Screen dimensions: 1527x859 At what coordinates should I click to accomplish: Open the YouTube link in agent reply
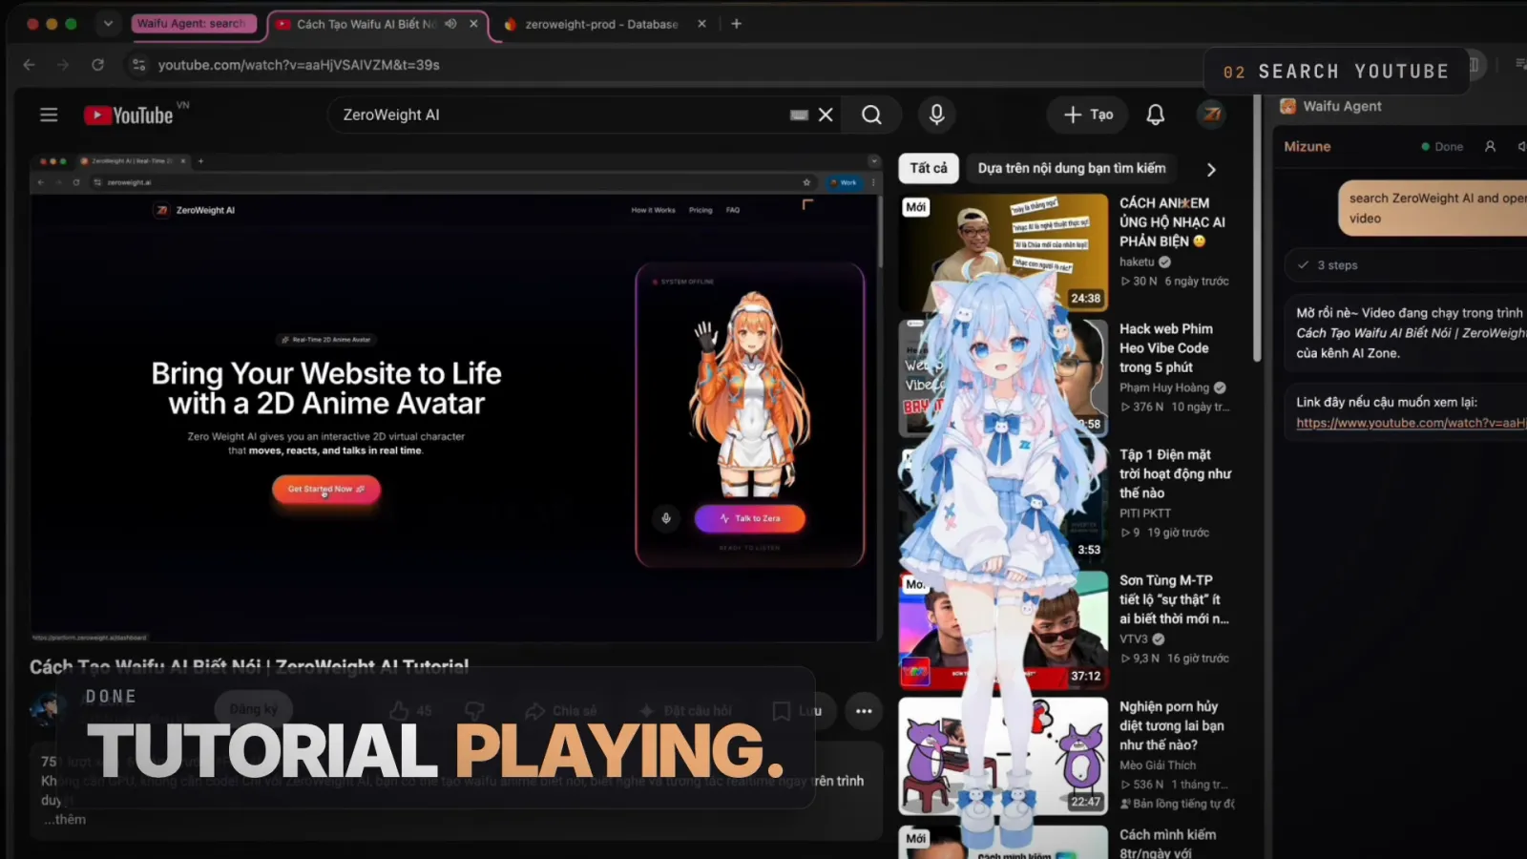pyautogui.click(x=1411, y=423)
